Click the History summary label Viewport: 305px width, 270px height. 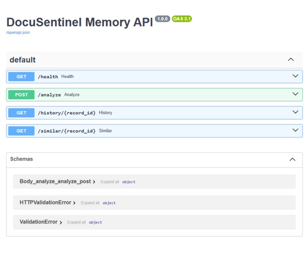pos(105,113)
